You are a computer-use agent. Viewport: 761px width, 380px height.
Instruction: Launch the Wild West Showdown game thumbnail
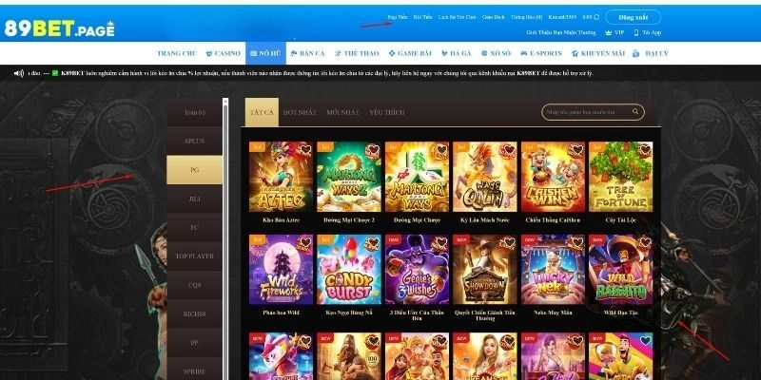[485, 270]
